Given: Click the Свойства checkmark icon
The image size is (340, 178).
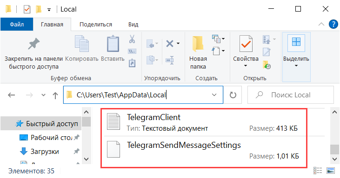Looking at the screenshot, I should [x=246, y=44].
